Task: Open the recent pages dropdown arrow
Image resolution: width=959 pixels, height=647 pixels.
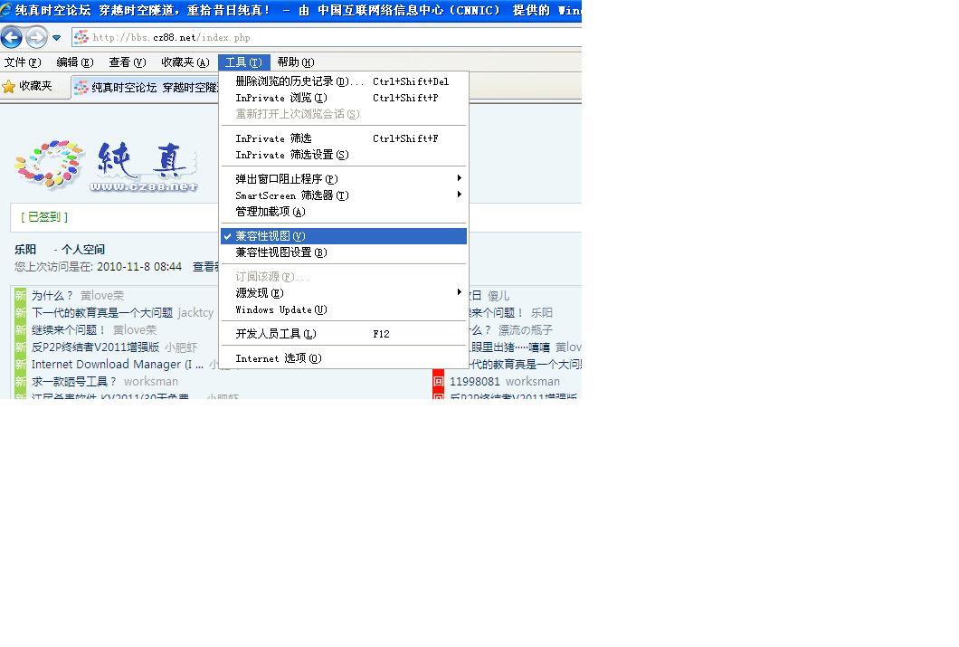Action: click(x=57, y=38)
